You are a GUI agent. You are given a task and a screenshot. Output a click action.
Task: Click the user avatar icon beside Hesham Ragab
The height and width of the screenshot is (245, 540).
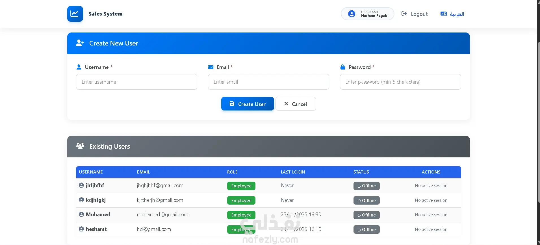(352, 14)
